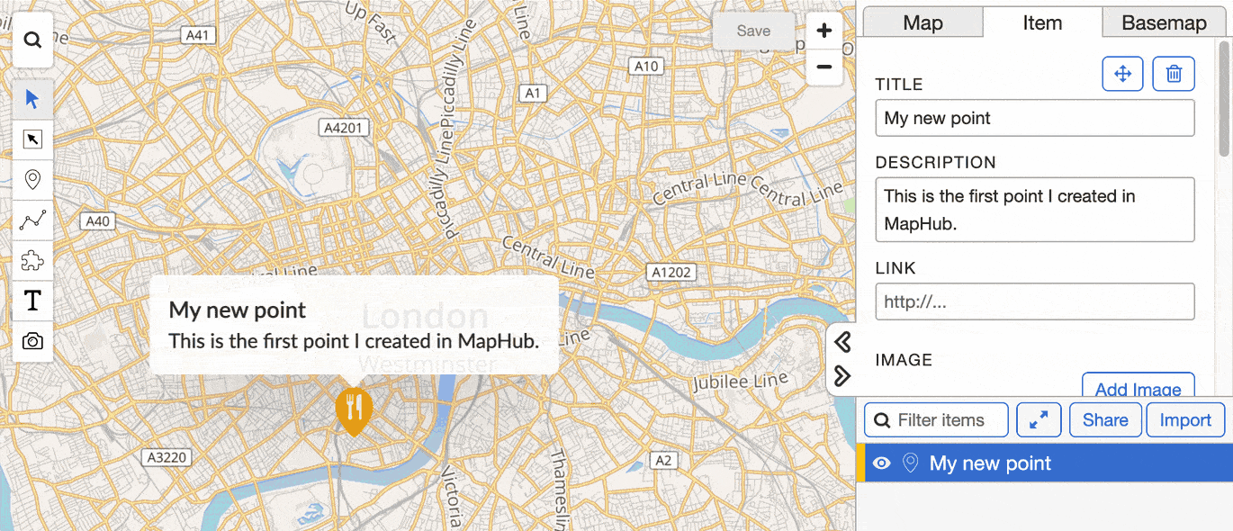The image size is (1233, 531).
Task: Select the draw line tool
Action: (x=32, y=220)
